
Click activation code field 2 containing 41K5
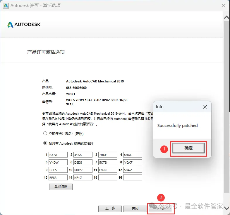pos(83,155)
